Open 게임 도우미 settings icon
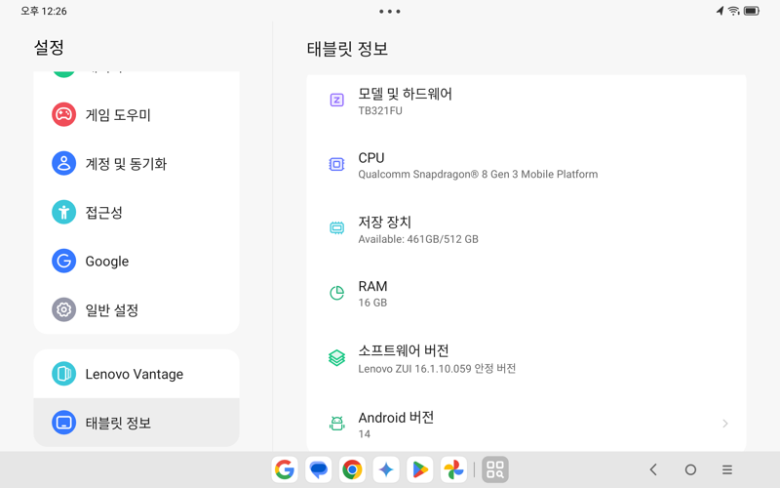The height and width of the screenshot is (488, 780). [63, 114]
